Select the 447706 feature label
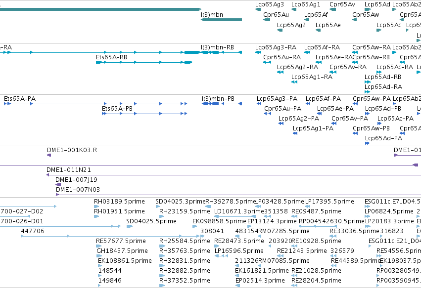The width and height of the screenshot is (421, 288). pyautogui.click(x=33, y=231)
